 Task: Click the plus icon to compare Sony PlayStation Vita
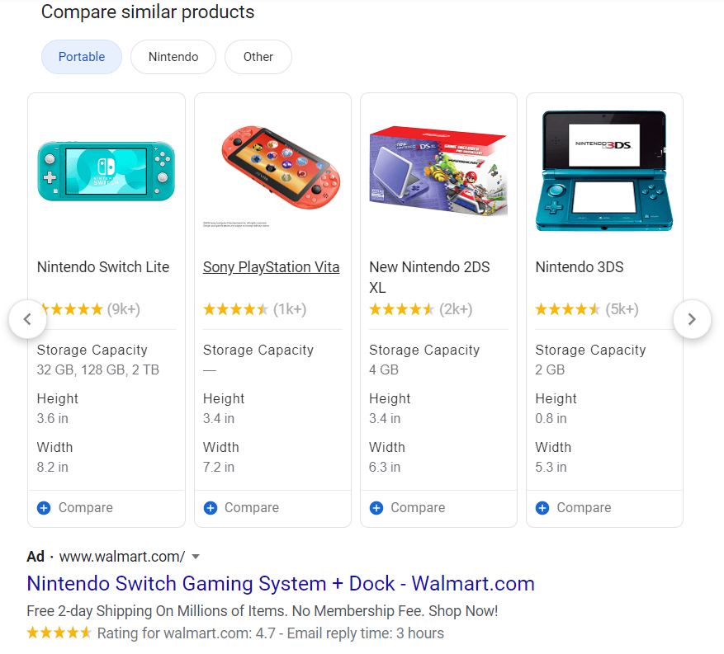click(x=210, y=507)
